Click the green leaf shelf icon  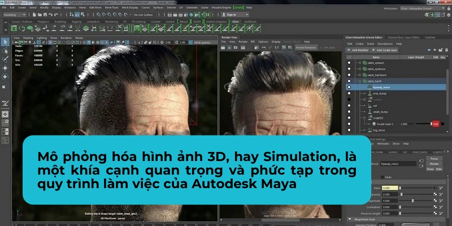click(30, 28)
